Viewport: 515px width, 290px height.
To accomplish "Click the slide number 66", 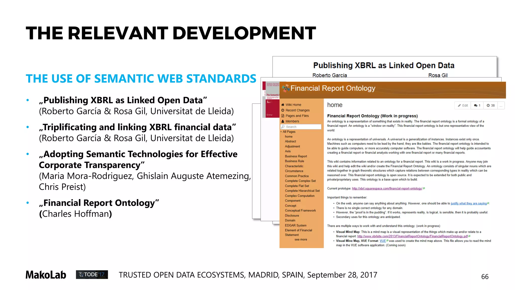I will tap(485, 277).
